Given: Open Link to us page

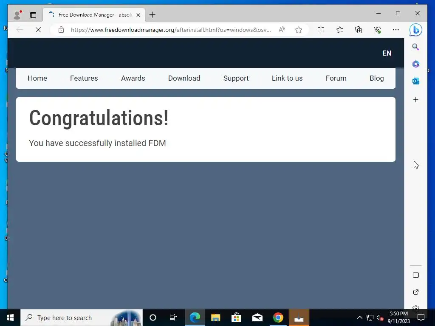Looking at the screenshot, I should 287,78.
